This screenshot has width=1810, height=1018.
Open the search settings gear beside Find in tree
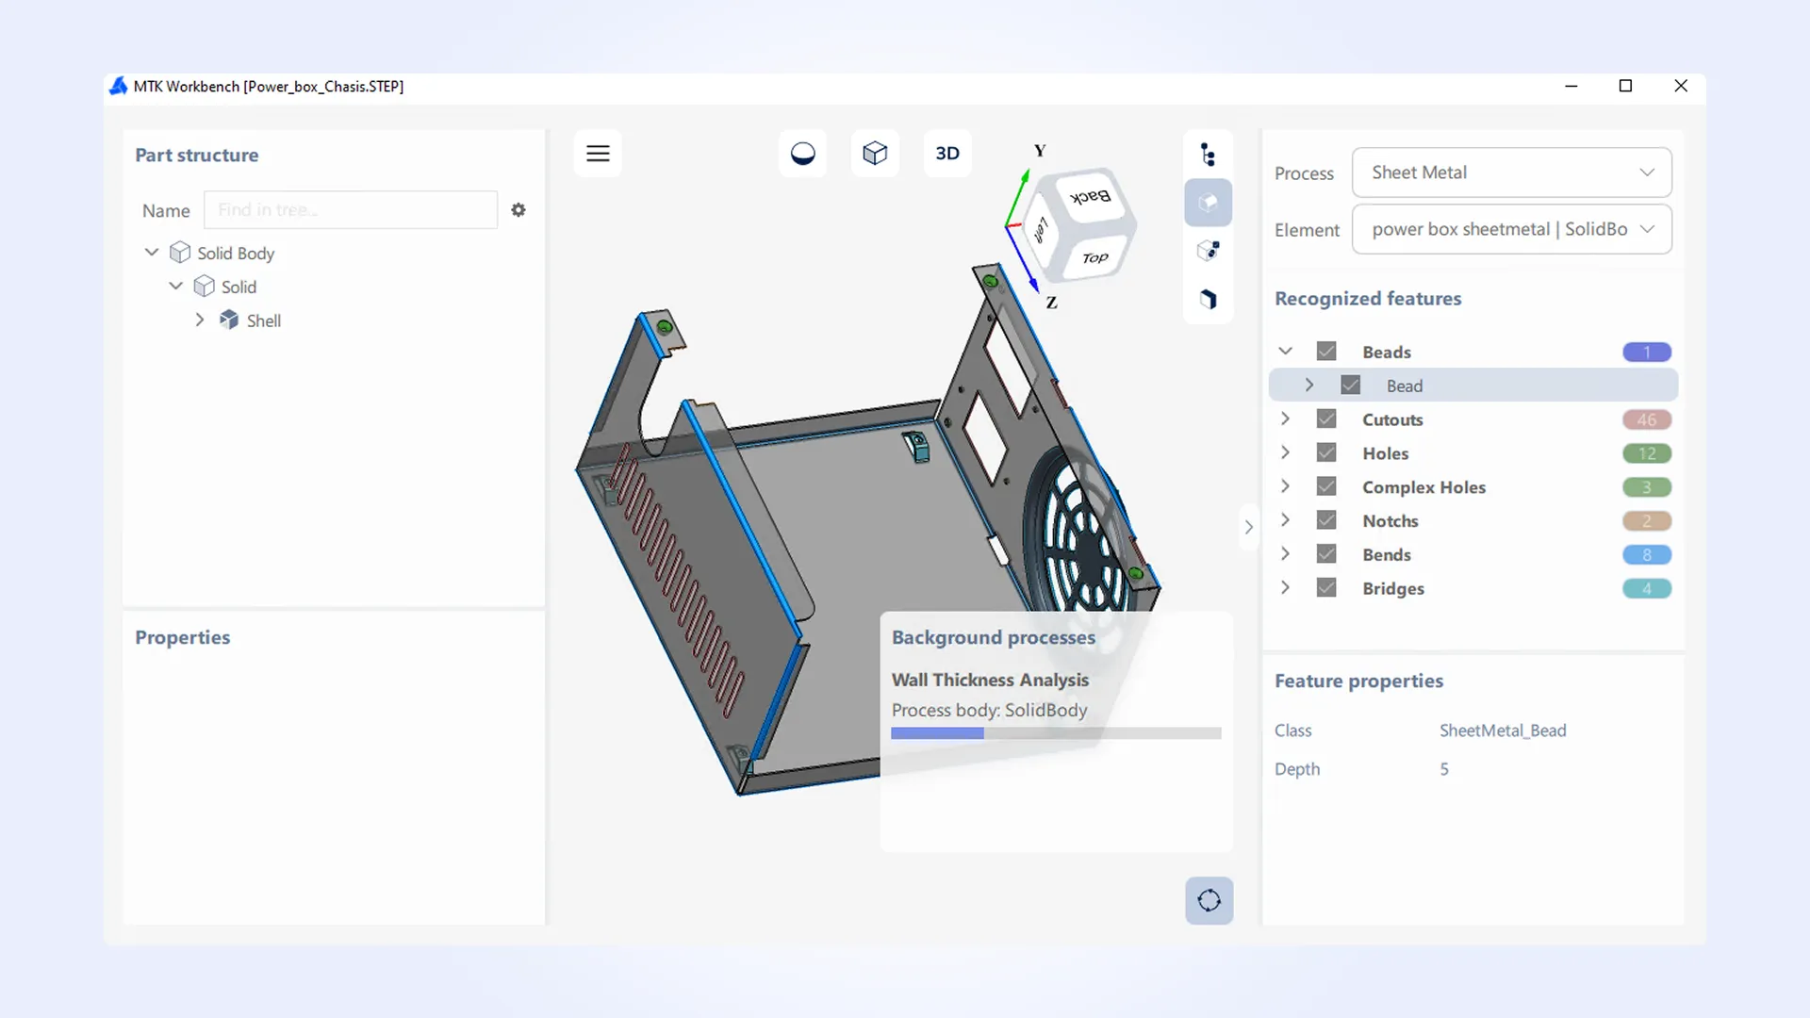[518, 209]
